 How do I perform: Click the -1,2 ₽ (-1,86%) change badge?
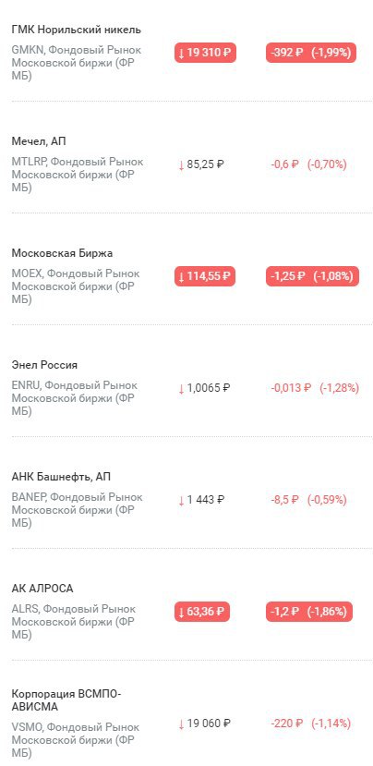click(309, 612)
